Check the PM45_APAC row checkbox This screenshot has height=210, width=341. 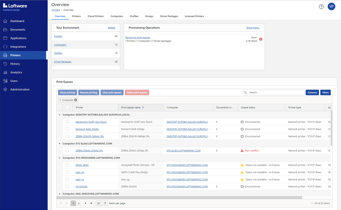67,165
